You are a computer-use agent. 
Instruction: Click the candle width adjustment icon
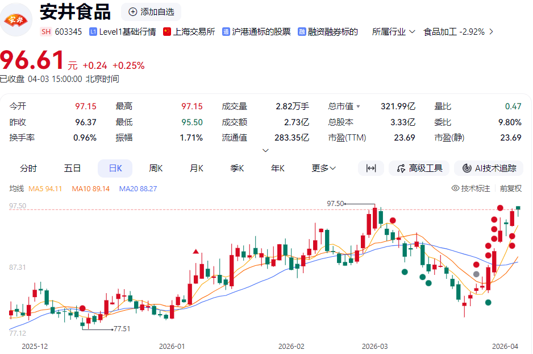coord(371,167)
